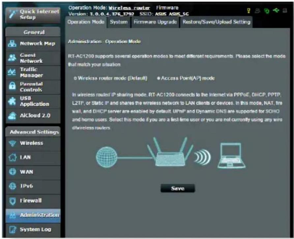Click the yellow warning status icon
Image resolution: width=294 pixels, height=239 pixels.
(x=249, y=11)
